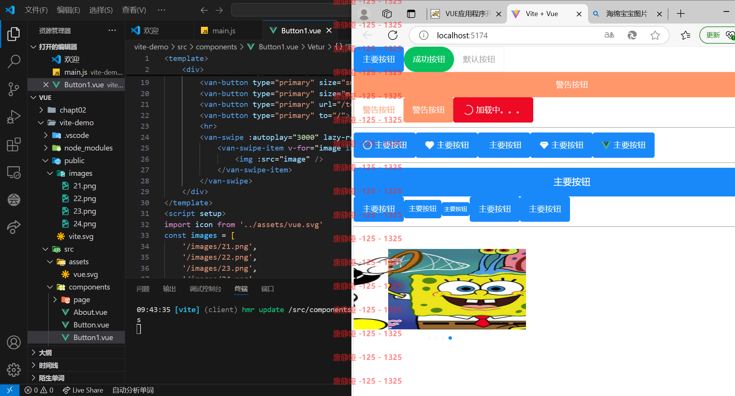The image size is (735, 396).
Task: Close the Button1.vue editor tab
Action: (x=329, y=30)
